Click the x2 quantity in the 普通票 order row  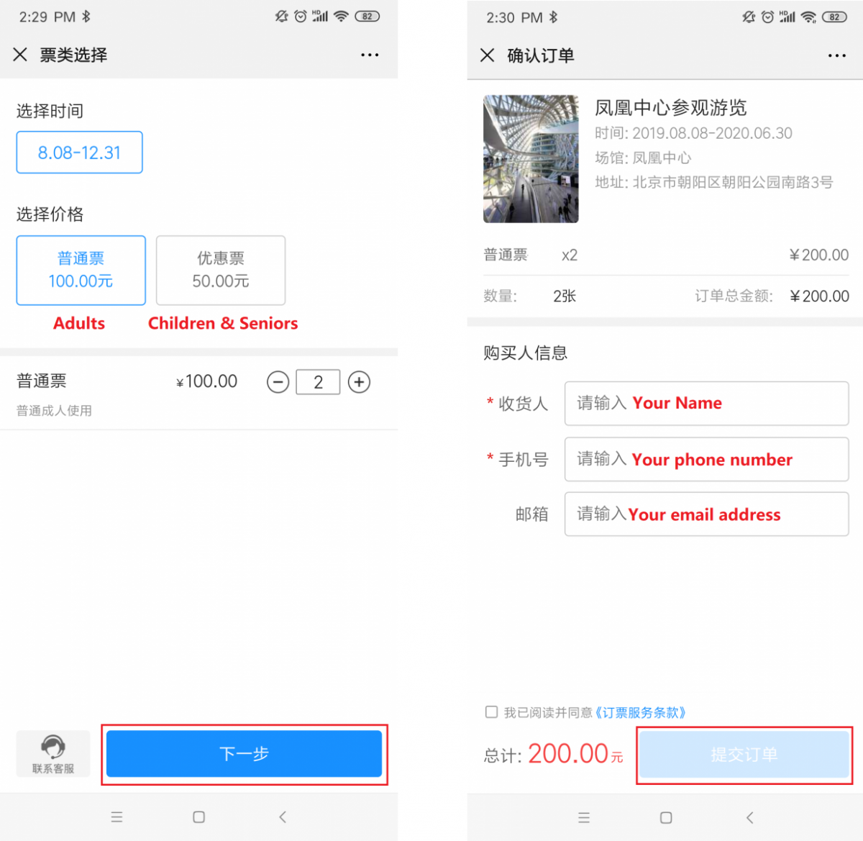pos(570,255)
